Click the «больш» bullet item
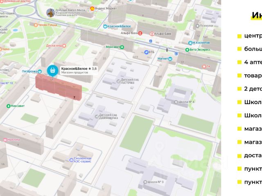The width and height of the screenshot is (262, 196). 250,49
